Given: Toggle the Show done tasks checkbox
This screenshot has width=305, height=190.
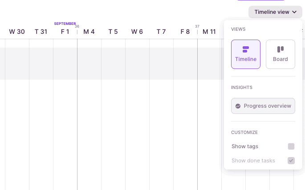Looking at the screenshot, I should coord(291,161).
